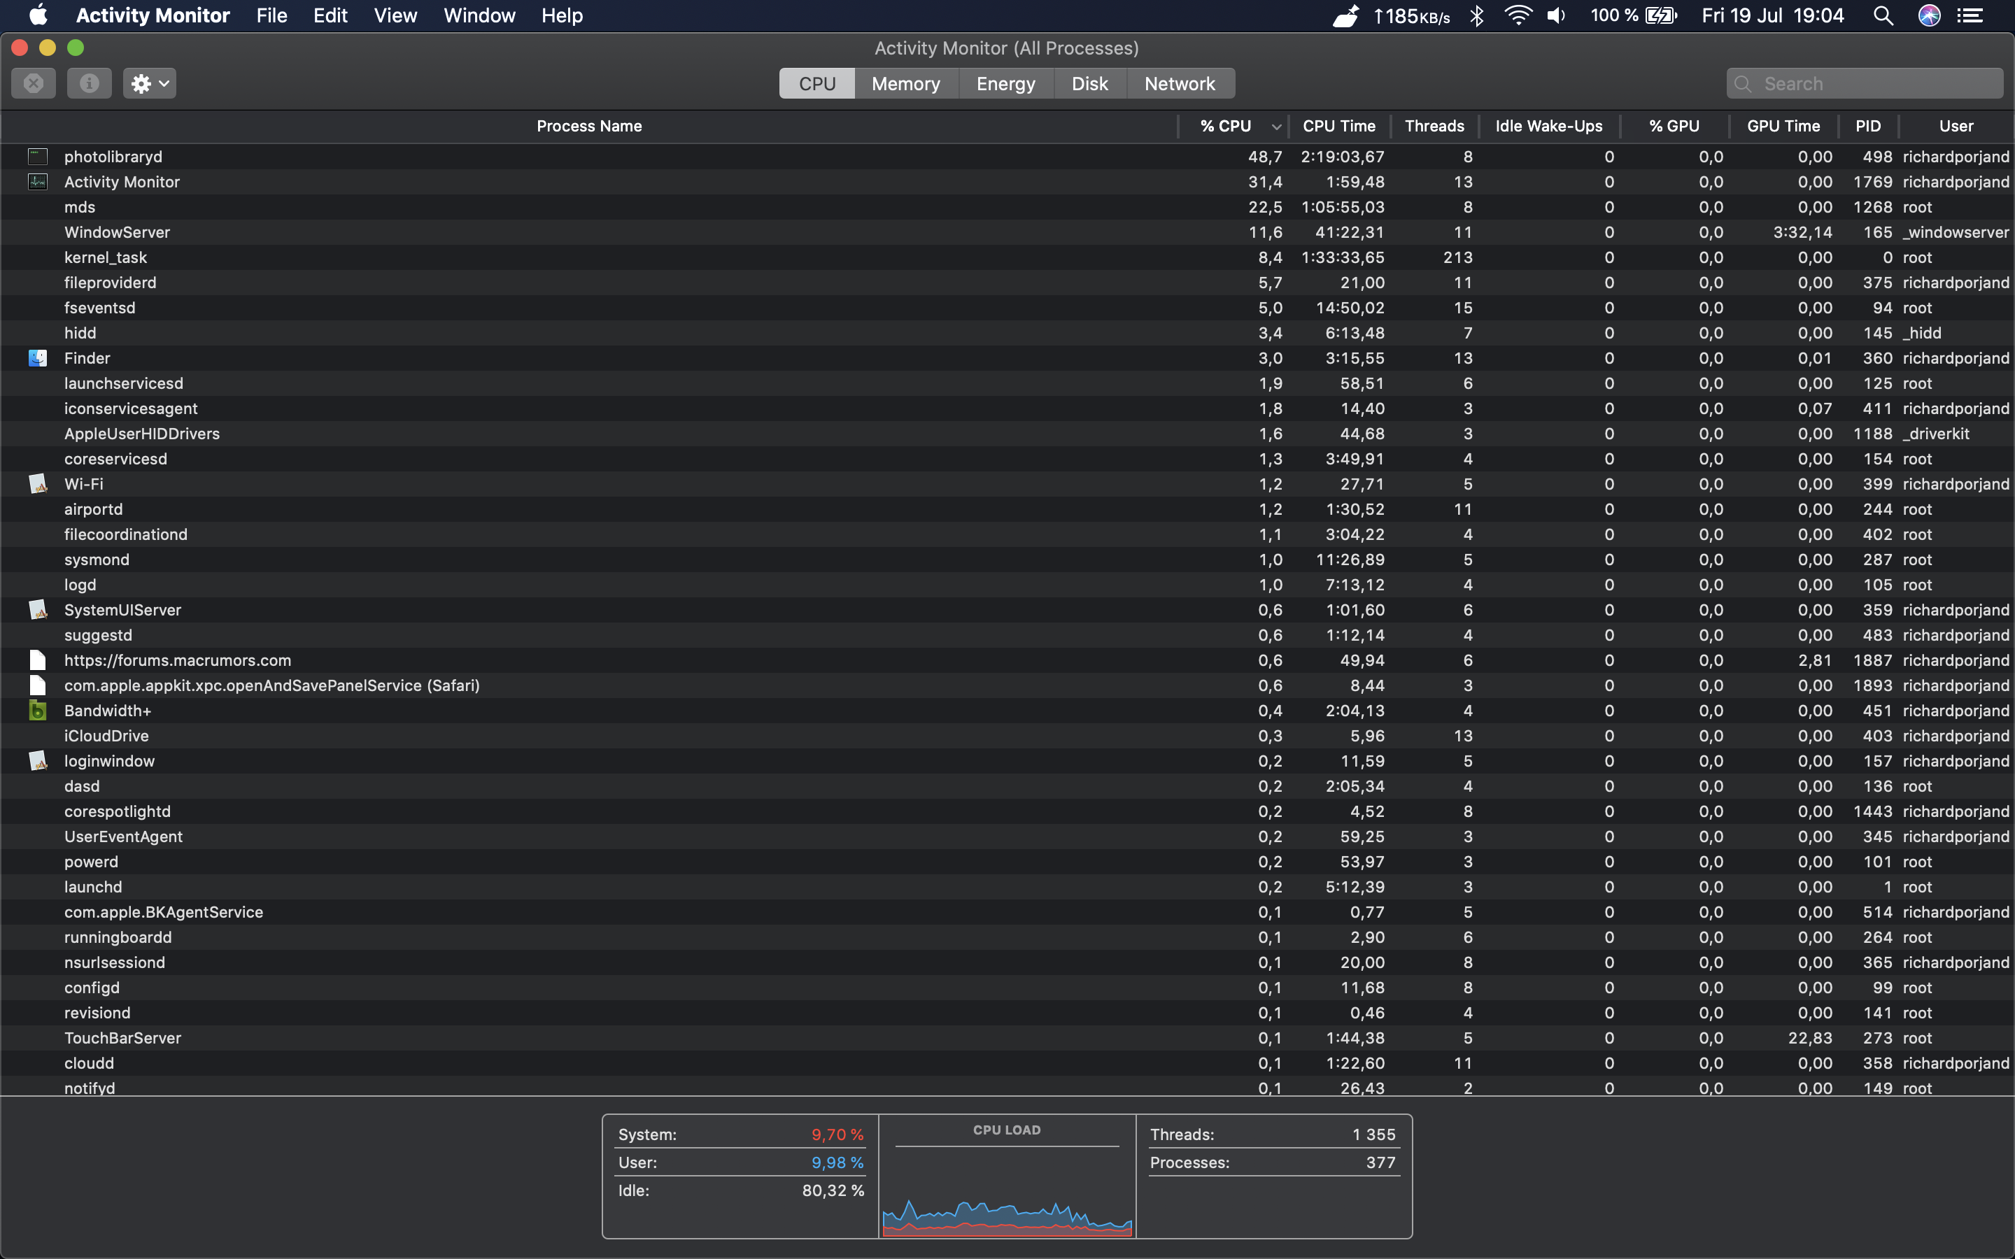Click inside the Search field
Screen dimensions: 2015x1259
coord(1874,83)
